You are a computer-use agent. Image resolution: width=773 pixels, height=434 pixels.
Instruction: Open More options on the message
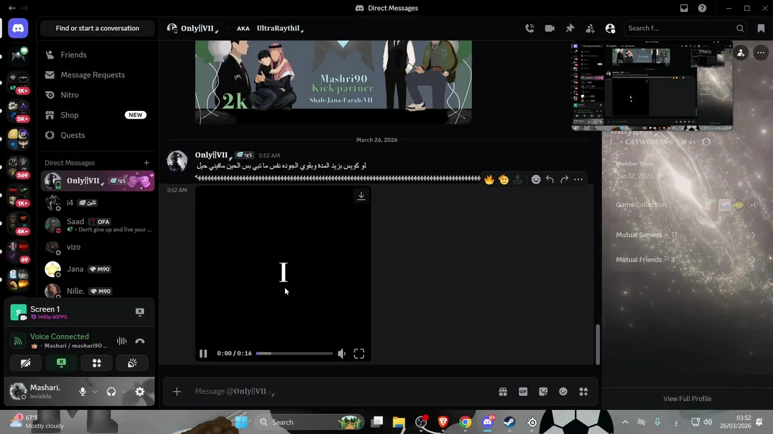click(x=579, y=180)
